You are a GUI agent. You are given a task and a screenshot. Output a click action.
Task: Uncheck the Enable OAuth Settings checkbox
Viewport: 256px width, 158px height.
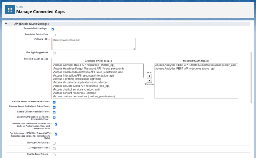tap(53, 29)
